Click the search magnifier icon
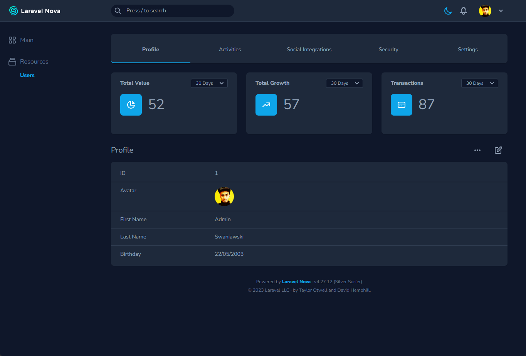The width and height of the screenshot is (526, 356). pyautogui.click(x=118, y=11)
